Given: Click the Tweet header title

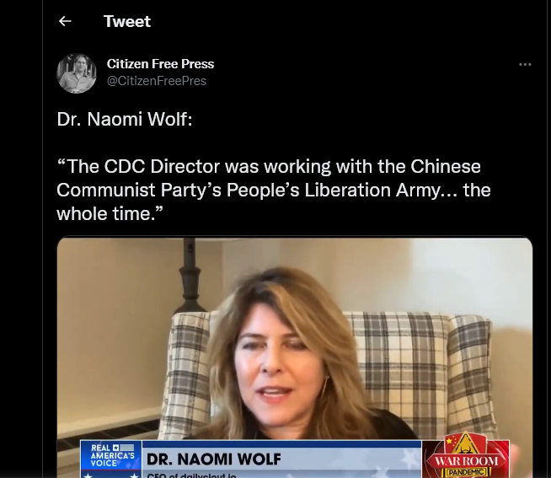Looking at the screenshot, I should tap(127, 21).
